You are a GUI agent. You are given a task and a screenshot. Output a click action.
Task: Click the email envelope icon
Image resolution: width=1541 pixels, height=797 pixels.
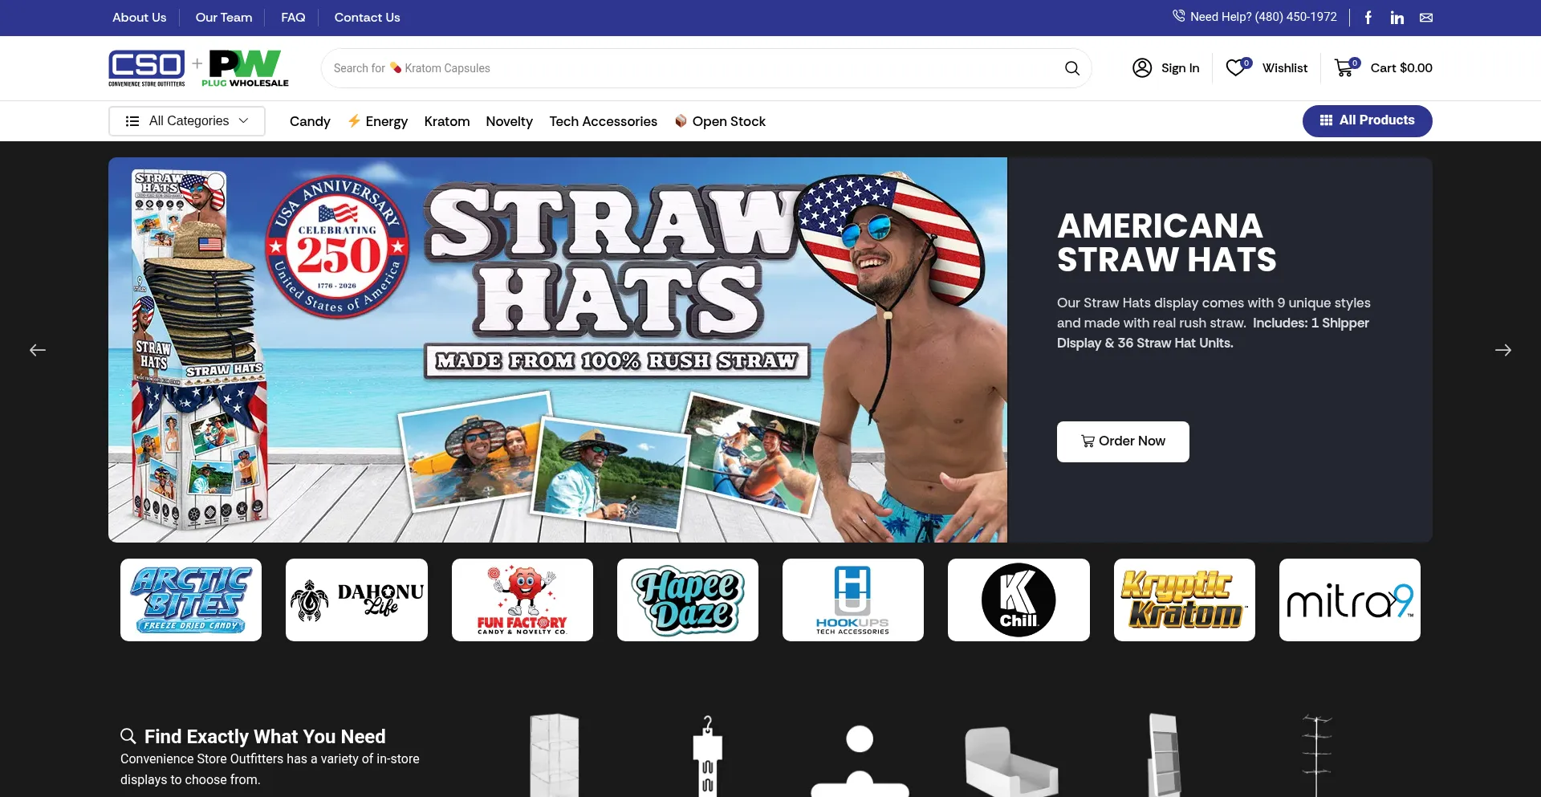pyautogui.click(x=1425, y=17)
